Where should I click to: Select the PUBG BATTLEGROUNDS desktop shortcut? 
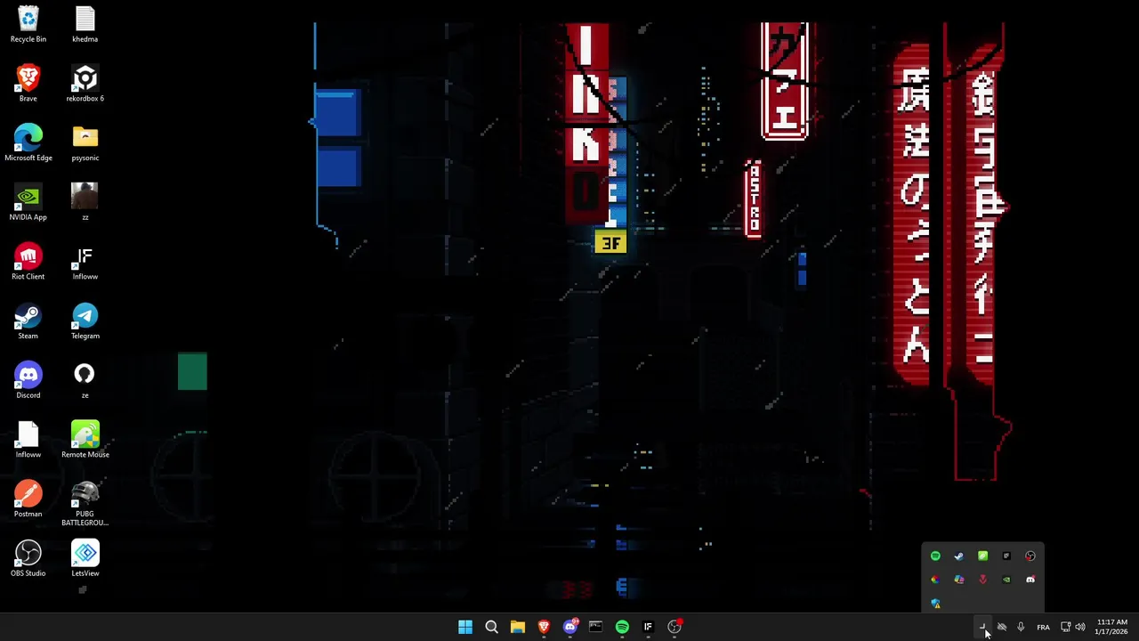tap(85, 504)
